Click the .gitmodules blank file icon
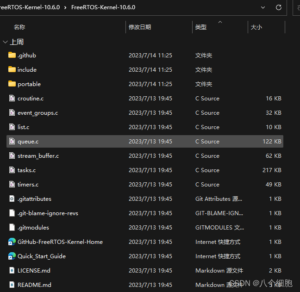 point(12,227)
